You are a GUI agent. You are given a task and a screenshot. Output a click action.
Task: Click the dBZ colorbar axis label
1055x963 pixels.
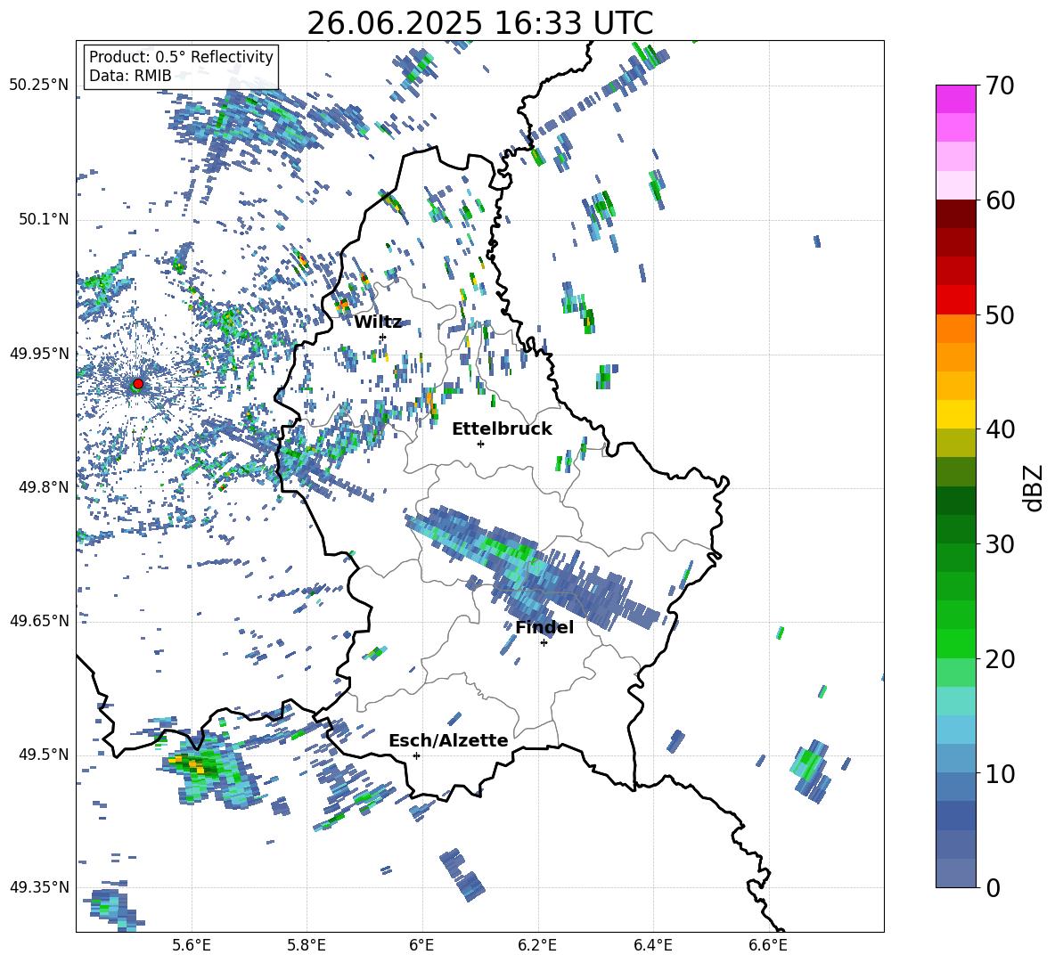point(1034,487)
